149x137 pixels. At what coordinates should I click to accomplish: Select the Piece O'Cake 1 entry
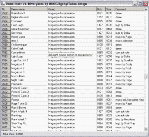(x=20, y=88)
